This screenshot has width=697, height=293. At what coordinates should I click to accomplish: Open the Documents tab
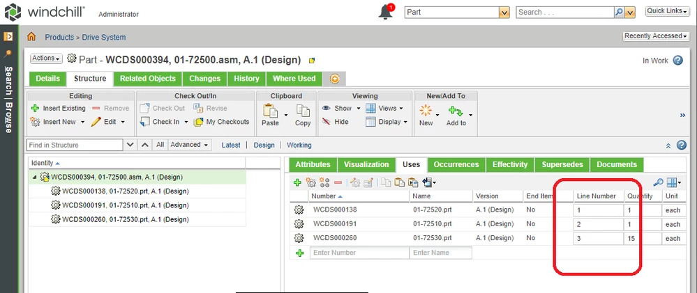(617, 164)
